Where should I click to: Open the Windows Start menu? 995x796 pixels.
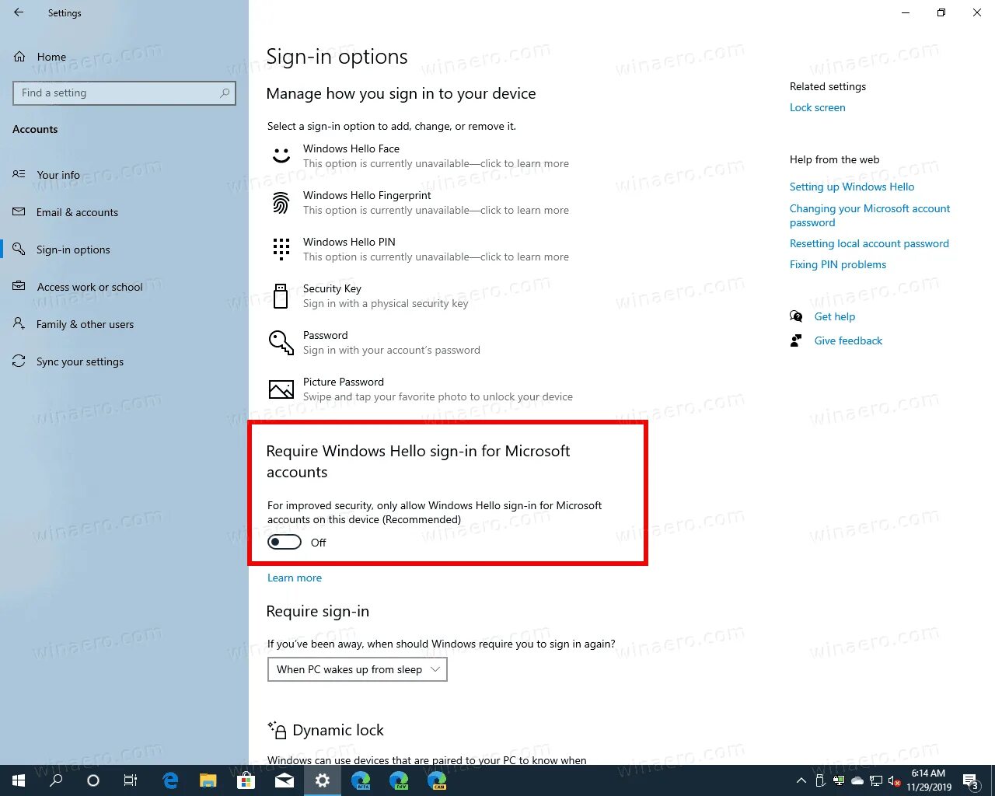[x=19, y=780]
